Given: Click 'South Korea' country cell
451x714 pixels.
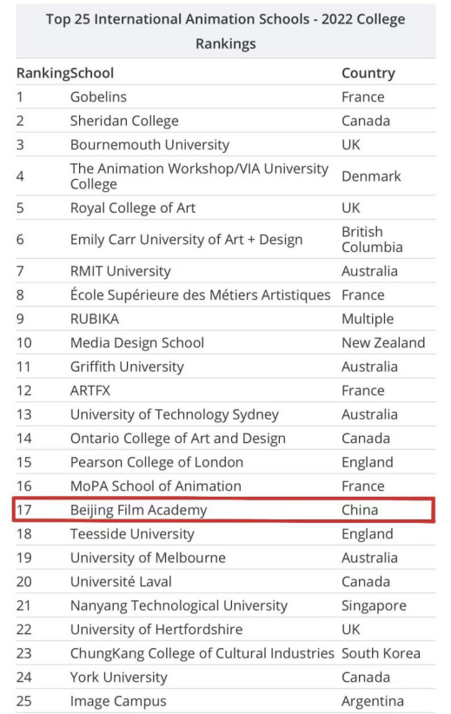Looking at the screenshot, I should click(x=381, y=653).
